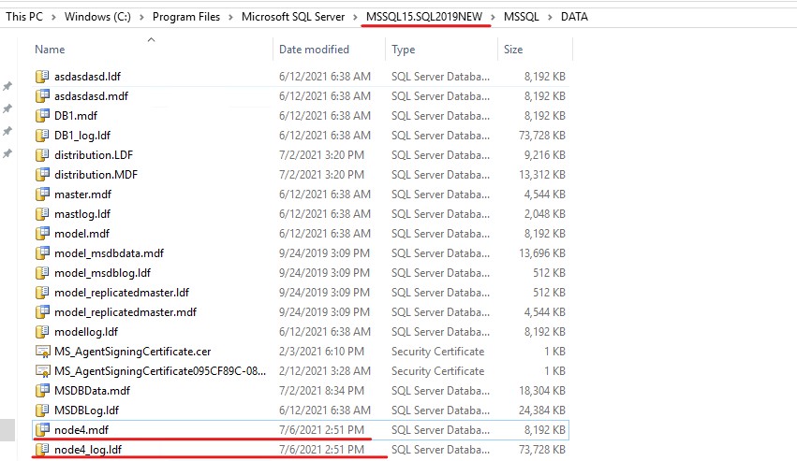Click Security Certificate type of MS_AgentSigningCertificate.cer
This screenshot has width=797, height=461.
(437, 352)
